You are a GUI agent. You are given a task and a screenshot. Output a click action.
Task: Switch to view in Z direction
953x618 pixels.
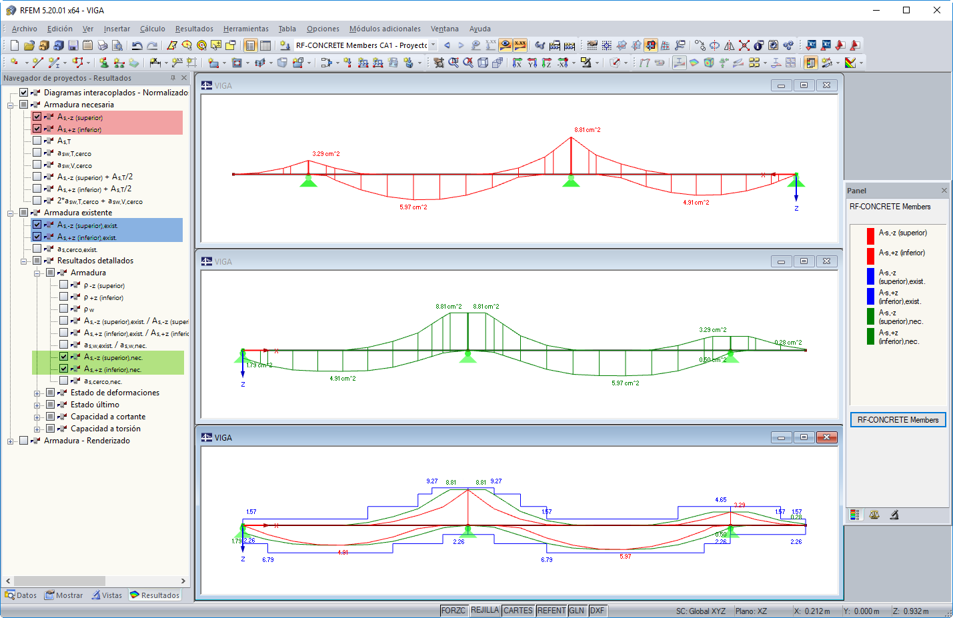pyautogui.click(x=547, y=63)
